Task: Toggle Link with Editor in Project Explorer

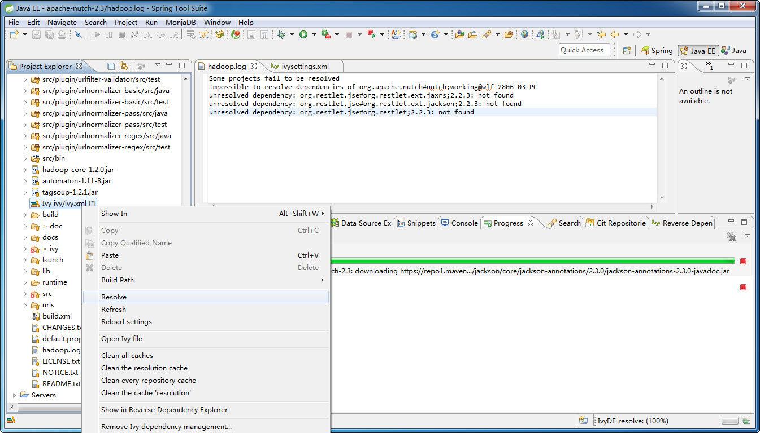Action: [124, 66]
